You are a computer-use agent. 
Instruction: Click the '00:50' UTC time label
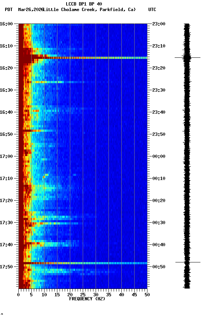(159, 267)
